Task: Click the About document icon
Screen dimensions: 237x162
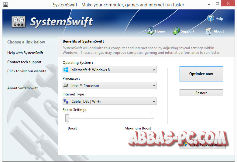Action: click(x=209, y=31)
